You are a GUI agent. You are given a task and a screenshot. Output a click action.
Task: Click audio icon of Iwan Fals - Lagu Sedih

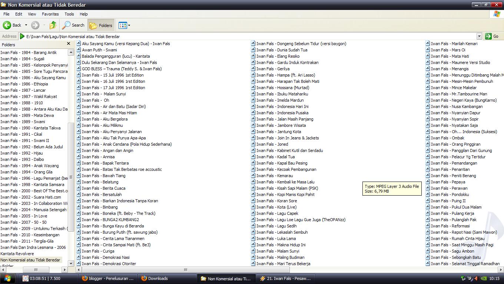[253, 226]
